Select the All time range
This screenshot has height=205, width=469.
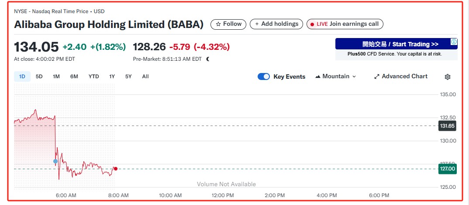[145, 76]
